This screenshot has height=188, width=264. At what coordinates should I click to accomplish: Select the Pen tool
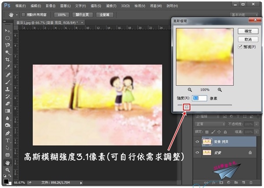click(7, 133)
